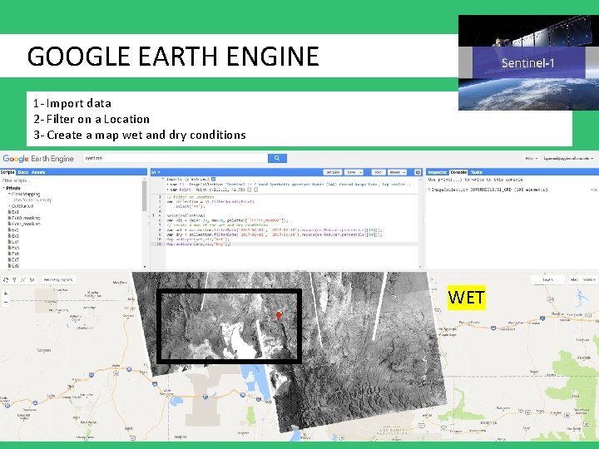
Task: Click the Geometry Imports button on map
Action: [58, 280]
